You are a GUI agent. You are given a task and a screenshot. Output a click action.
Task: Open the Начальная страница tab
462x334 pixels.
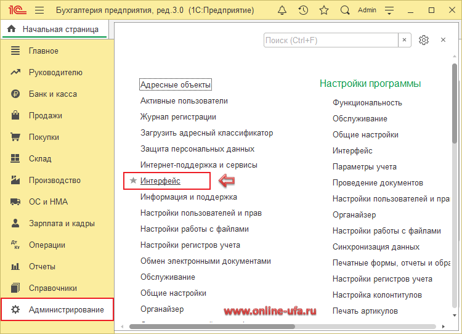click(55, 29)
